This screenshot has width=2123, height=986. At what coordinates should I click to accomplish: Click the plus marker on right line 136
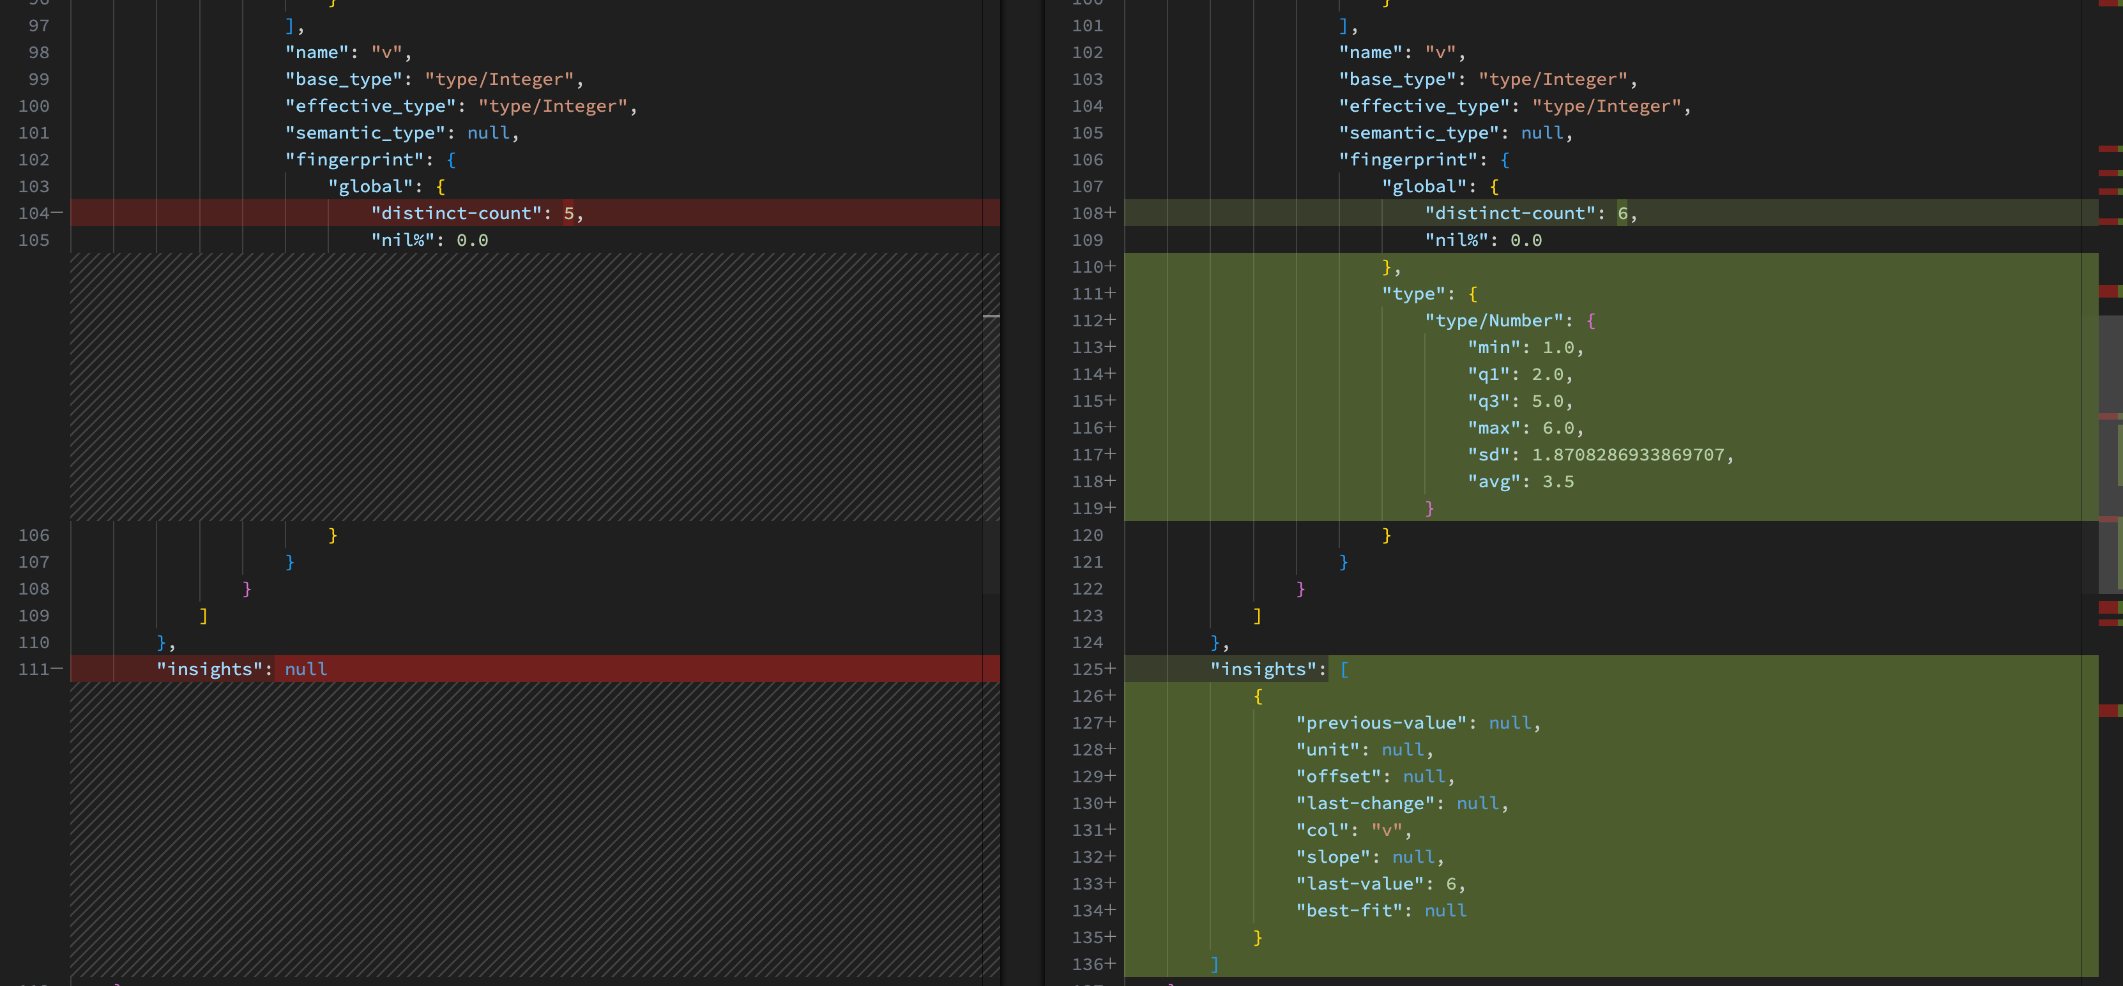[x=1110, y=964]
